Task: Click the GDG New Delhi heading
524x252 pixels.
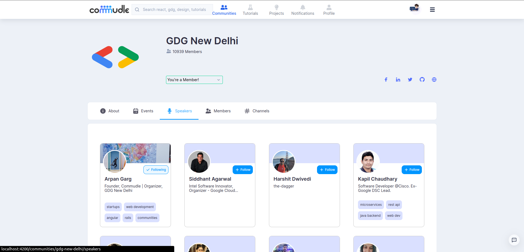Action: (202, 41)
